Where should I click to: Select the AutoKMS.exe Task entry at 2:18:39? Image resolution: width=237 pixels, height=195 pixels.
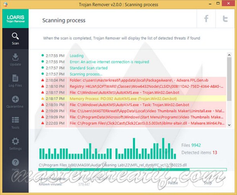pos(129,105)
